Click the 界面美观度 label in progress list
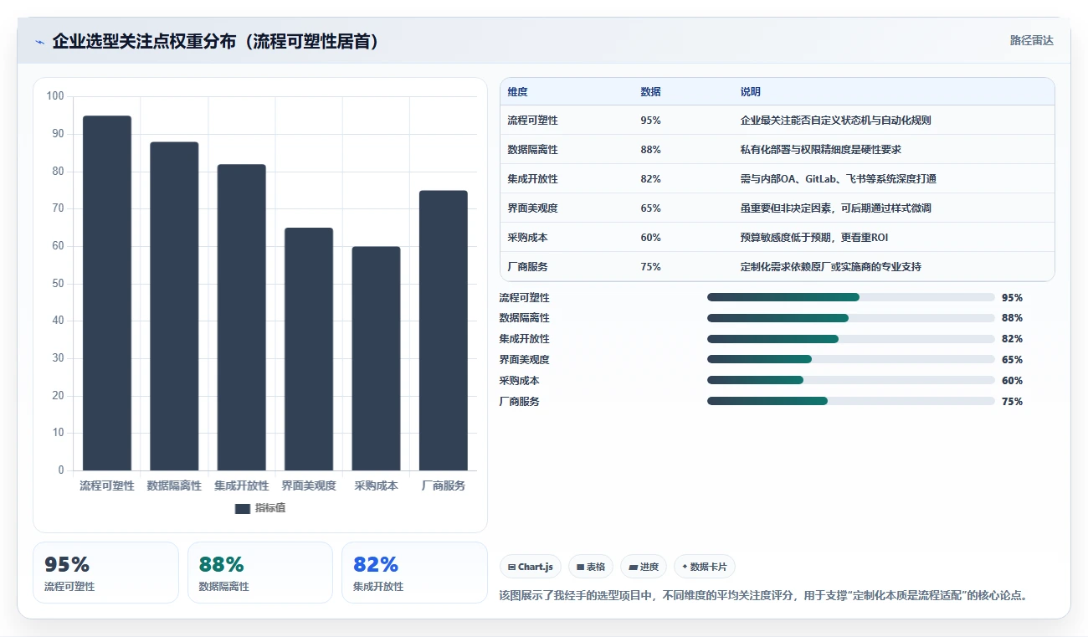This screenshot has height=637, width=1088. 524,360
